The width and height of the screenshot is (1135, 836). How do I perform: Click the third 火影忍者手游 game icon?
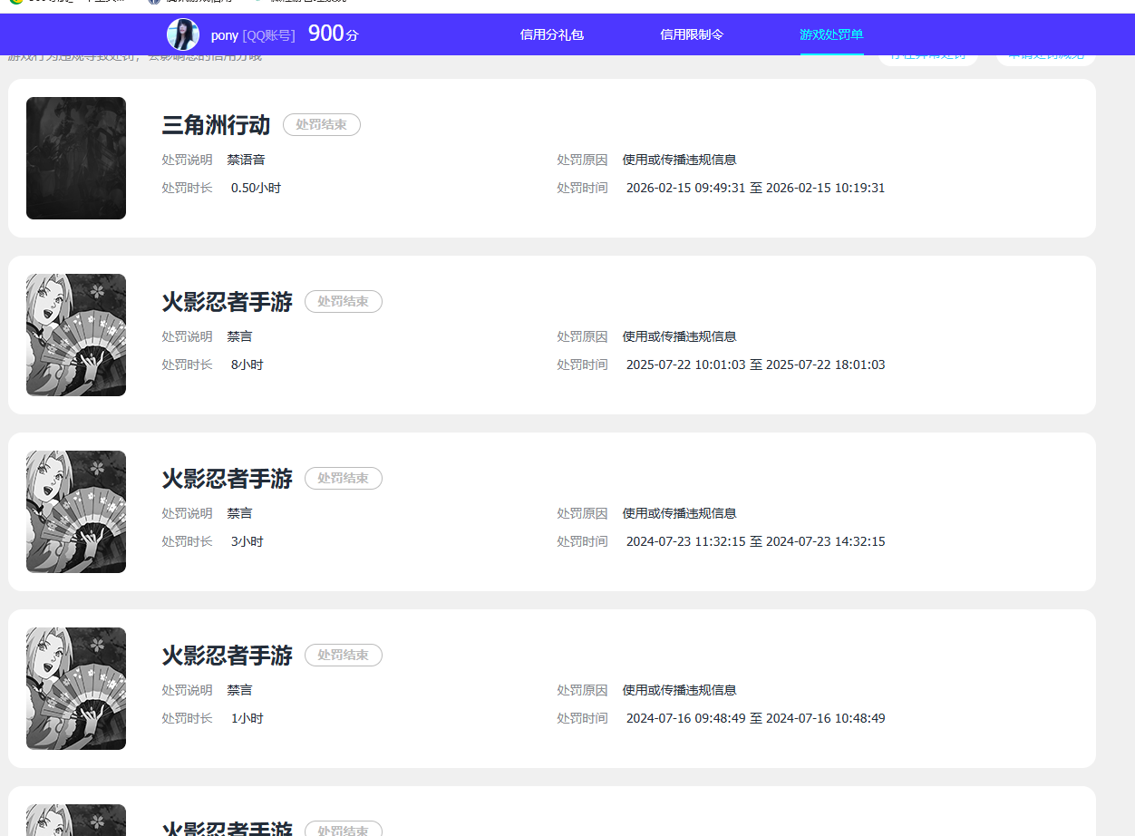(76, 688)
